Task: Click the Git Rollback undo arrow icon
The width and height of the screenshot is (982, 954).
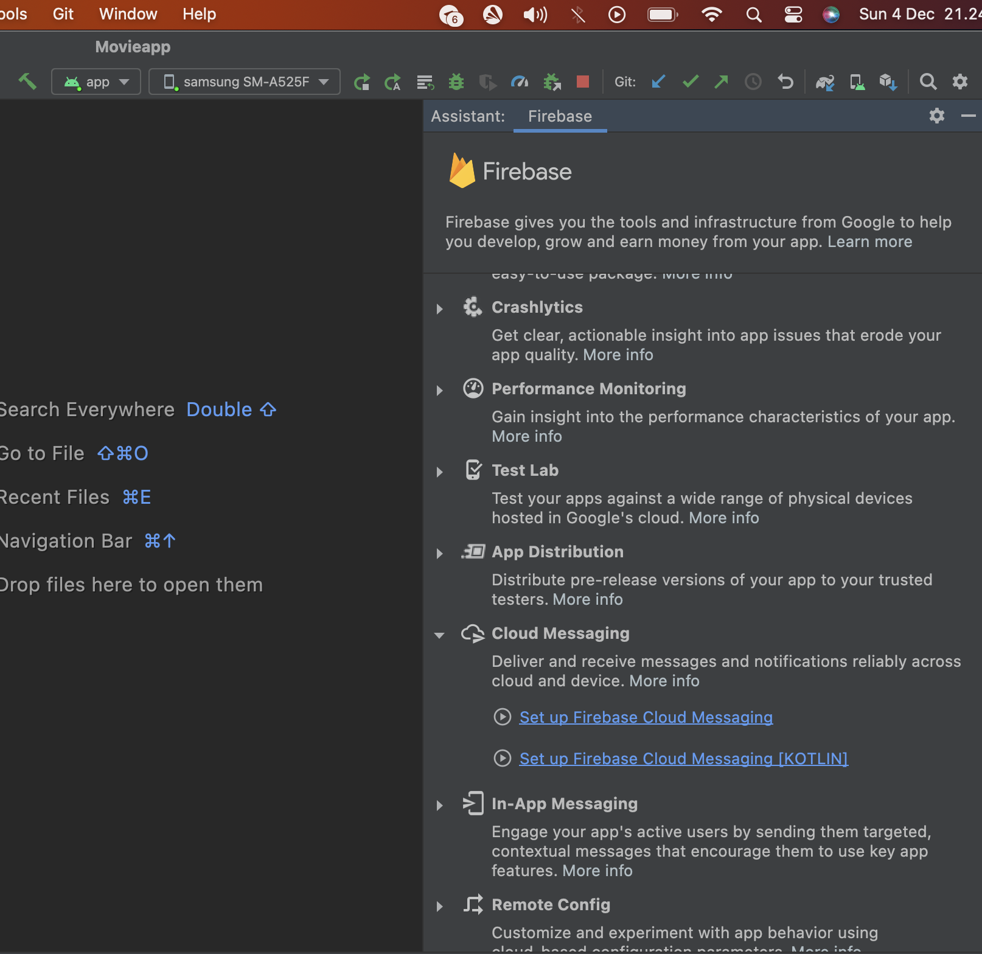Action: pos(785,82)
